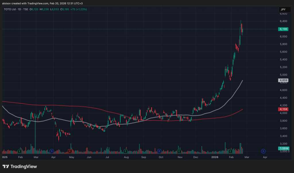This screenshot has height=173, width=294.
Task: Open the leftmost dividend D marker
Action: 52,151
